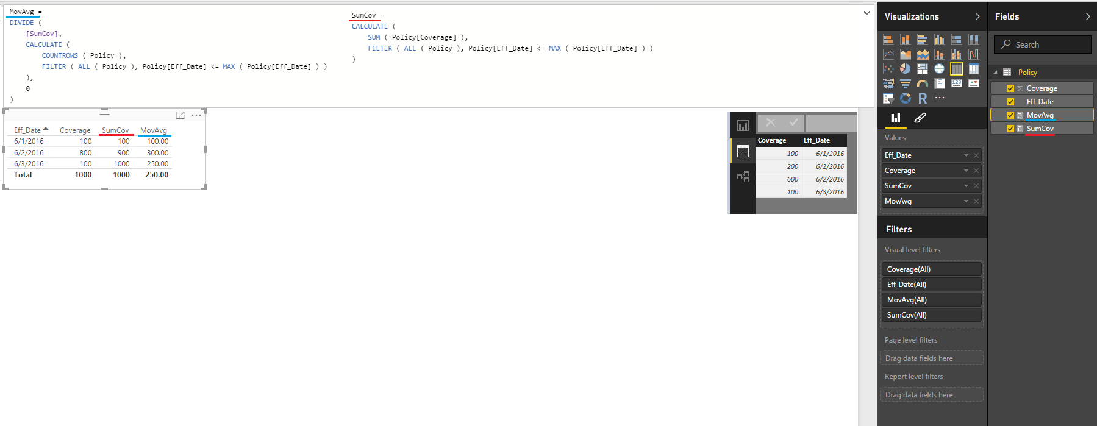Select the filled map visualization
This screenshot has width=1097, height=426.
point(888,83)
